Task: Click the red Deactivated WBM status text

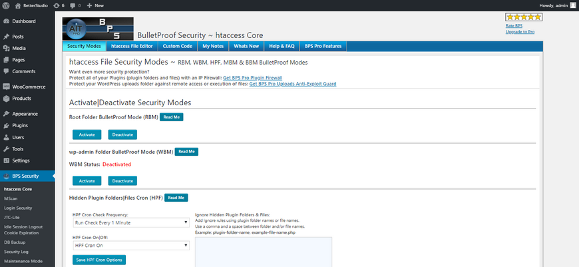Action: click(x=116, y=164)
